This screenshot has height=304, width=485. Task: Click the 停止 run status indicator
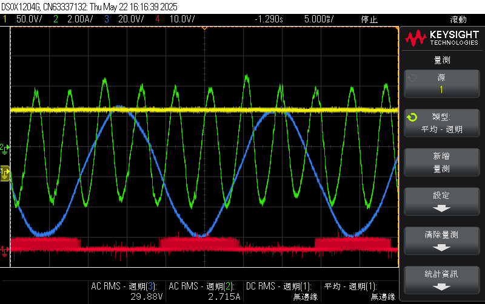click(x=369, y=19)
